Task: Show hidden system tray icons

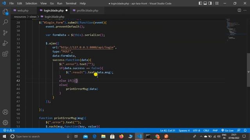Action: point(201,136)
